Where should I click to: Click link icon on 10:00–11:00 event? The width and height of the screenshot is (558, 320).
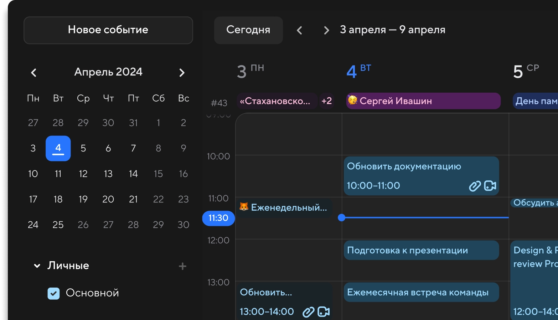click(475, 186)
